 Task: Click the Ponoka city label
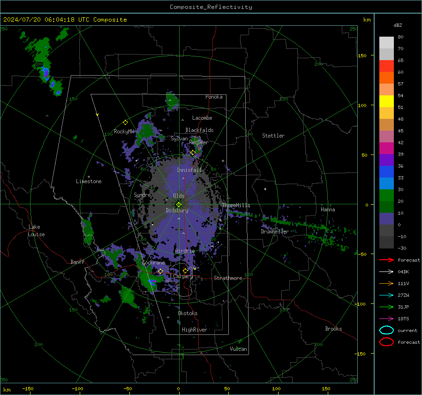point(214,97)
